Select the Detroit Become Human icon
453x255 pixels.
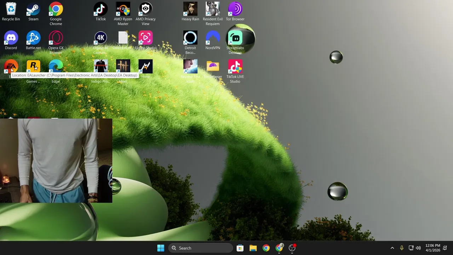[x=190, y=42]
